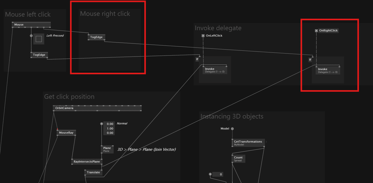Select the Mouse node
The width and height of the screenshot is (373, 183).
(x=31, y=25)
